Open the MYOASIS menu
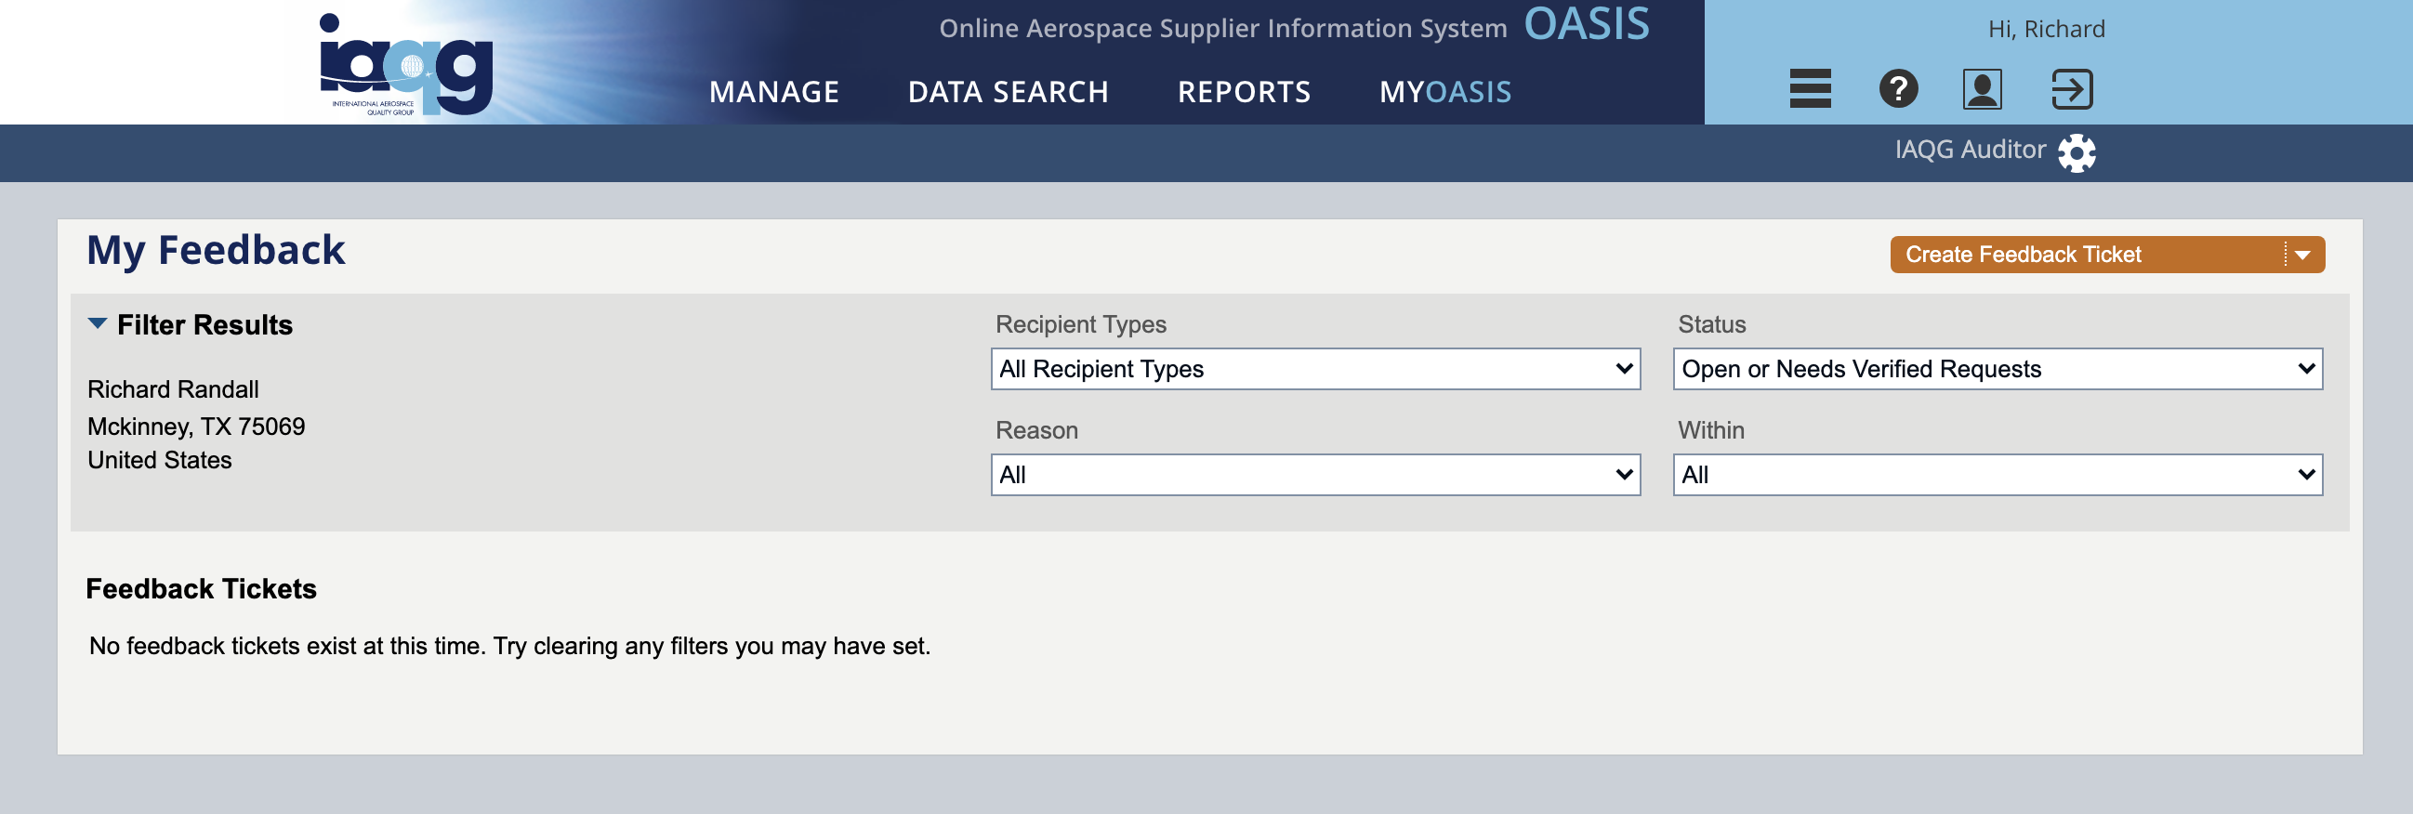 point(1445,92)
